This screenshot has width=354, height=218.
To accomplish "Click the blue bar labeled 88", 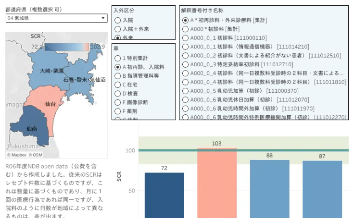I will [269, 189].
